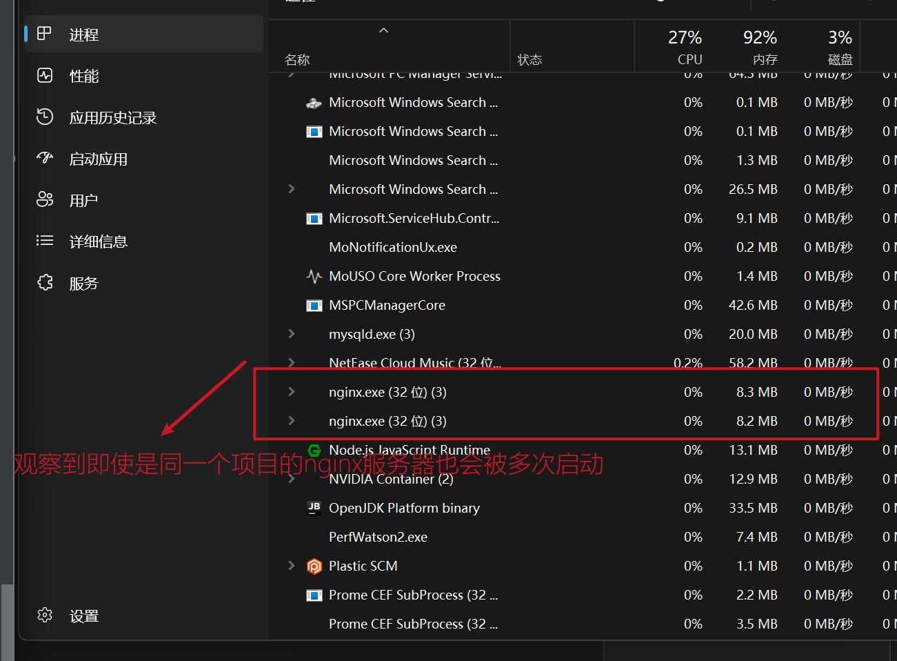Expand the nginx.exe 8.3 MB group
897x661 pixels.
pyautogui.click(x=291, y=391)
